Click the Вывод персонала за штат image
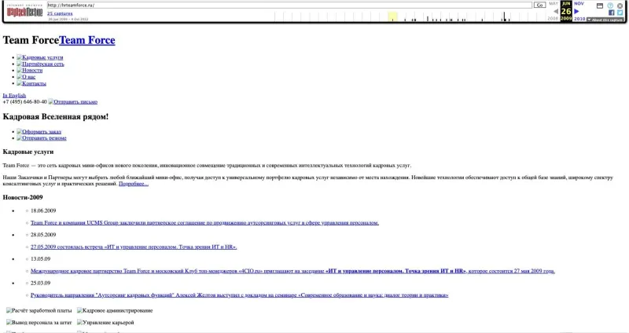 (x=39, y=323)
